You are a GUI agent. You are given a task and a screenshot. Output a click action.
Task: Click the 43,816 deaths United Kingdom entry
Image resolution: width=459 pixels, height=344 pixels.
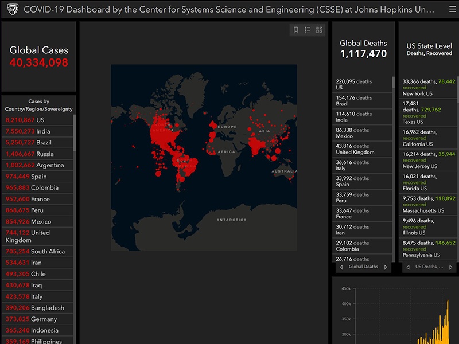(362, 149)
